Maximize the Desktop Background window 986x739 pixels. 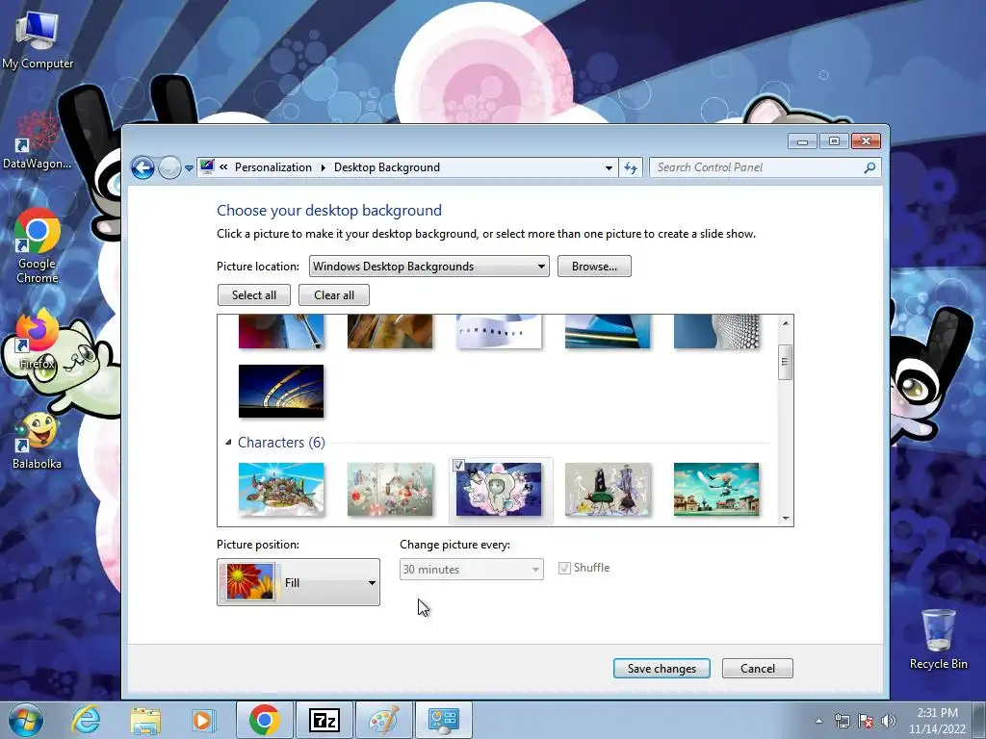pyautogui.click(x=834, y=141)
